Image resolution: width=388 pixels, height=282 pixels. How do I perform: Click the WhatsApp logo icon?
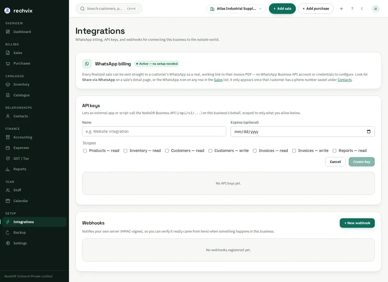(x=87, y=64)
